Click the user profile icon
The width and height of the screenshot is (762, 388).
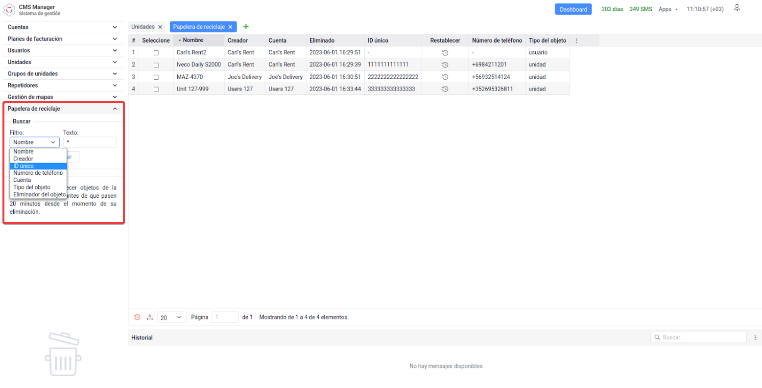737,8
